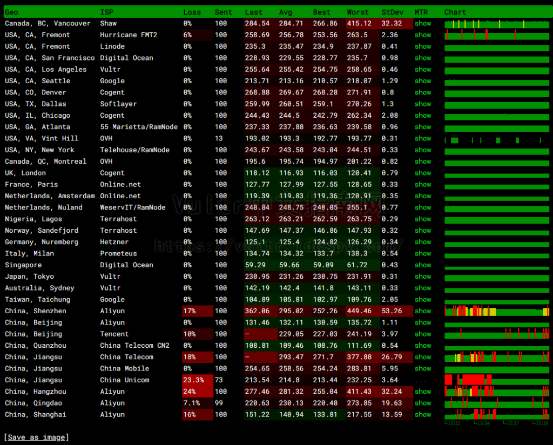Click 'show' for Beijing Aliyun row
This screenshot has height=445, width=553.
(x=423, y=322)
